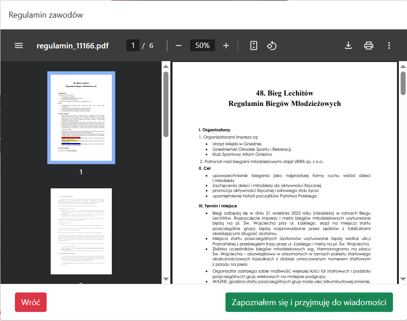Click page label 1 under thumbnail
This screenshot has width=407, height=321.
pyautogui.click(x=81, y=172)
